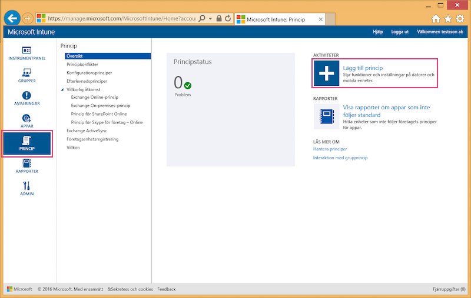Click the Lägg till princip link

[x=363, y=68]
